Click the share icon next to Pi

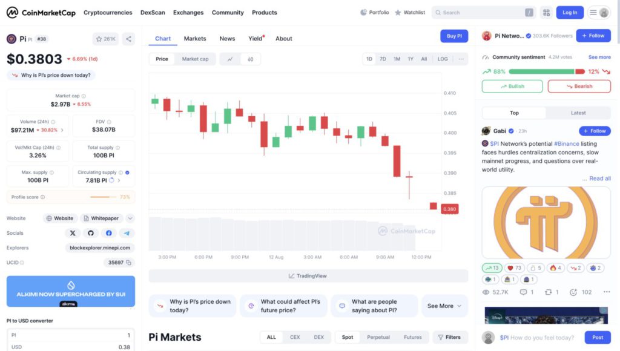click(128, 39)
